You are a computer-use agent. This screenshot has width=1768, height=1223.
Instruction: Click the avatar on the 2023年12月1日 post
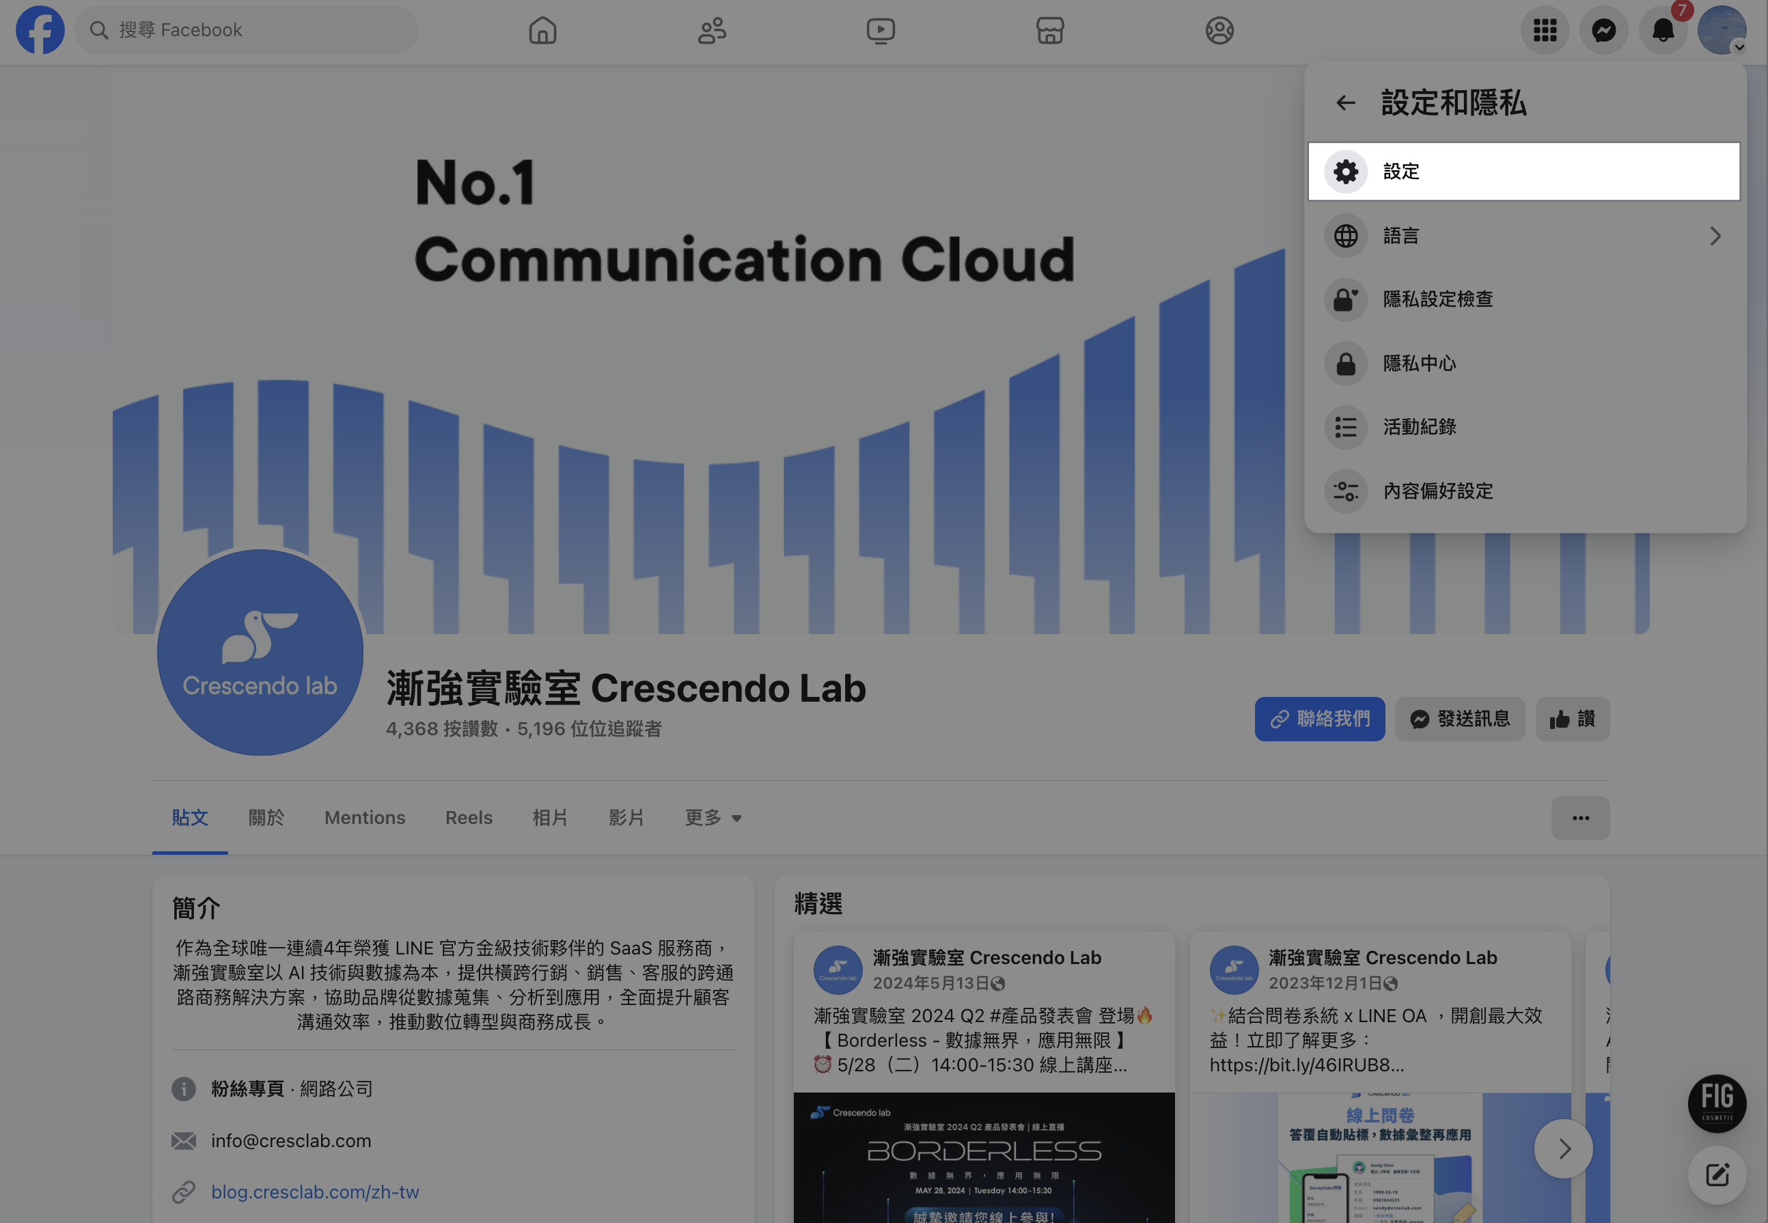coord(1234,970)
